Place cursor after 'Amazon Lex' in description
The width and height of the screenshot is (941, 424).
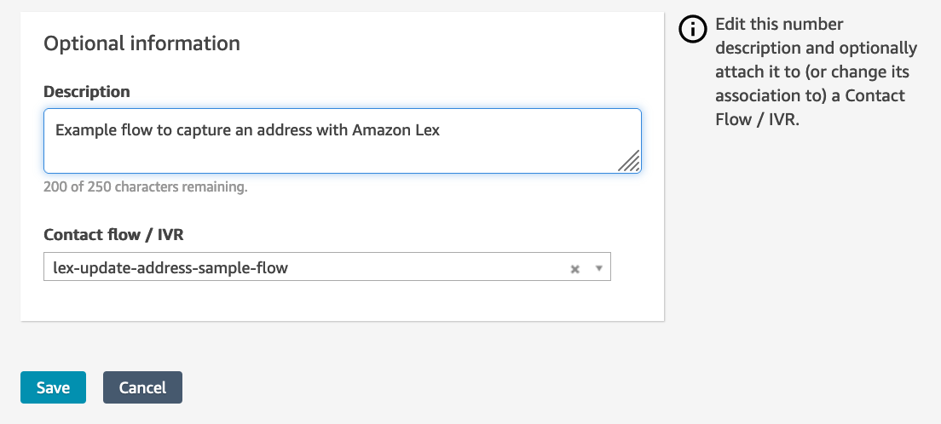[x=441, y=130]
